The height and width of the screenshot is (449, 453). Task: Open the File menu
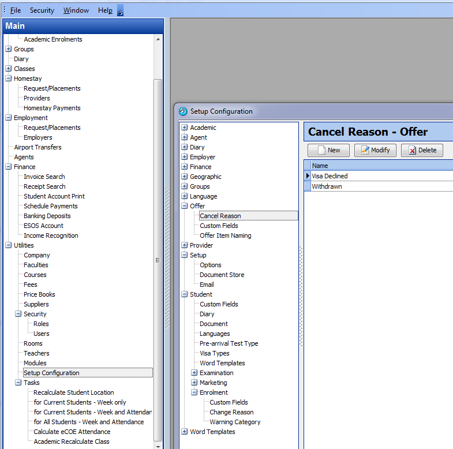point(15,10)
